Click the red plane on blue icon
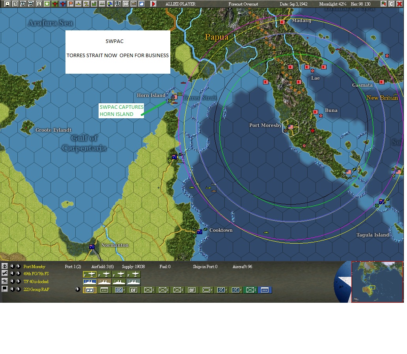Viewport: 407px width, 354px height. [63, 4]
